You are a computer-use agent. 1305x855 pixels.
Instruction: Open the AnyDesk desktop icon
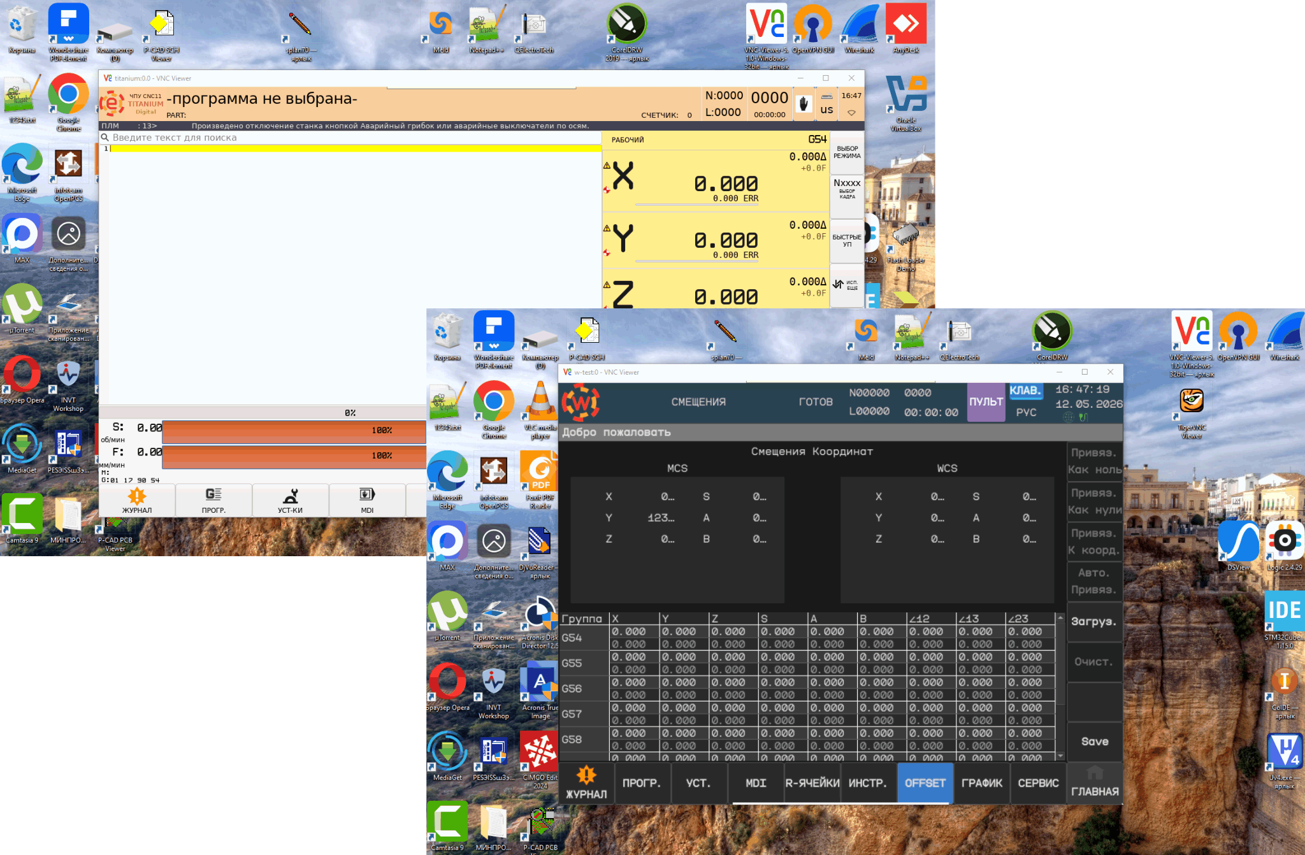[x=905, y=29]
